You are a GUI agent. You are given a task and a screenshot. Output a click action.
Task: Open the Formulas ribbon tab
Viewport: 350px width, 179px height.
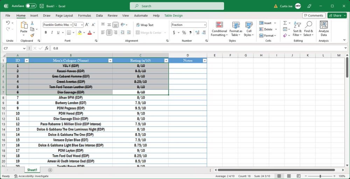(84, 16)
